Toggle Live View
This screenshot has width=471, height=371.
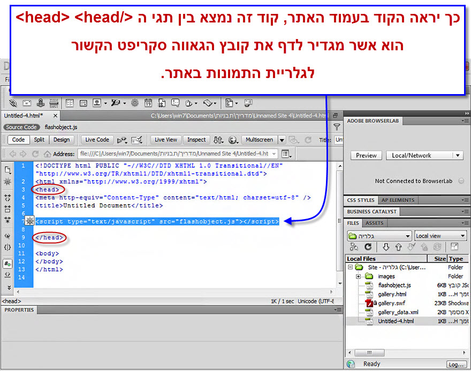[x=166, y=140]
